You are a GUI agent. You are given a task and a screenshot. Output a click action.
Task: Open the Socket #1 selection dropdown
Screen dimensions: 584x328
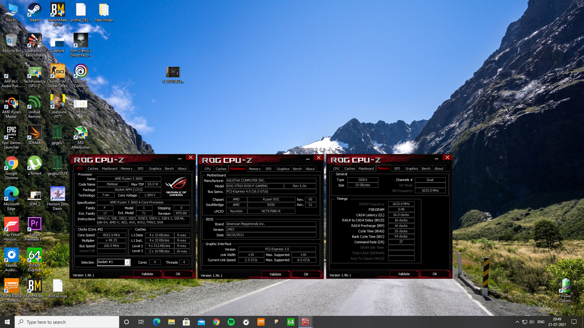coord(113,262)
